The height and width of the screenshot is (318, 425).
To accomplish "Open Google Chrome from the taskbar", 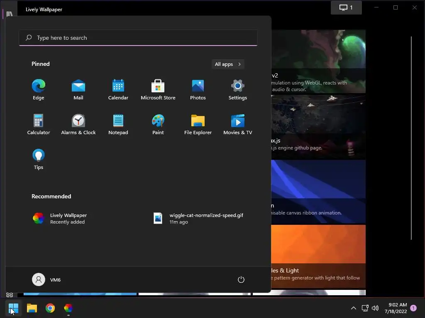I will point(50,308).
